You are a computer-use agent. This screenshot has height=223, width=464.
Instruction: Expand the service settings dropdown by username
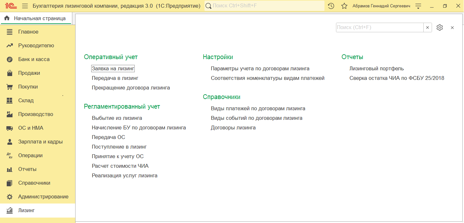tap(418, 6)
